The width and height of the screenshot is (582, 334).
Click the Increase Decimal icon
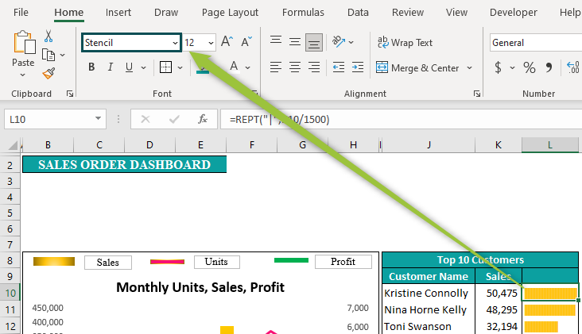tap(573, 67)
